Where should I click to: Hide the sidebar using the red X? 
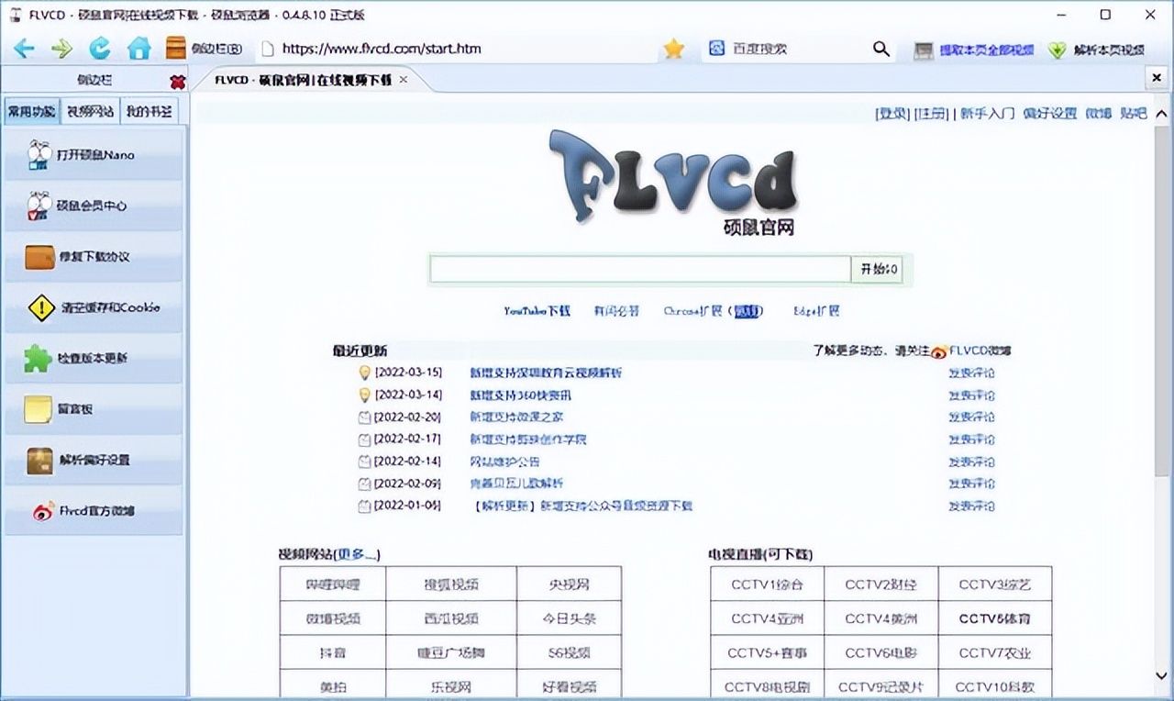177,80
